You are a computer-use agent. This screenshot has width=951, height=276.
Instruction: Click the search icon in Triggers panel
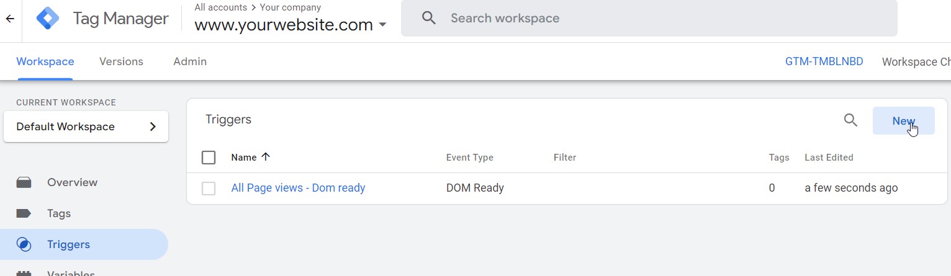(850, 120)
